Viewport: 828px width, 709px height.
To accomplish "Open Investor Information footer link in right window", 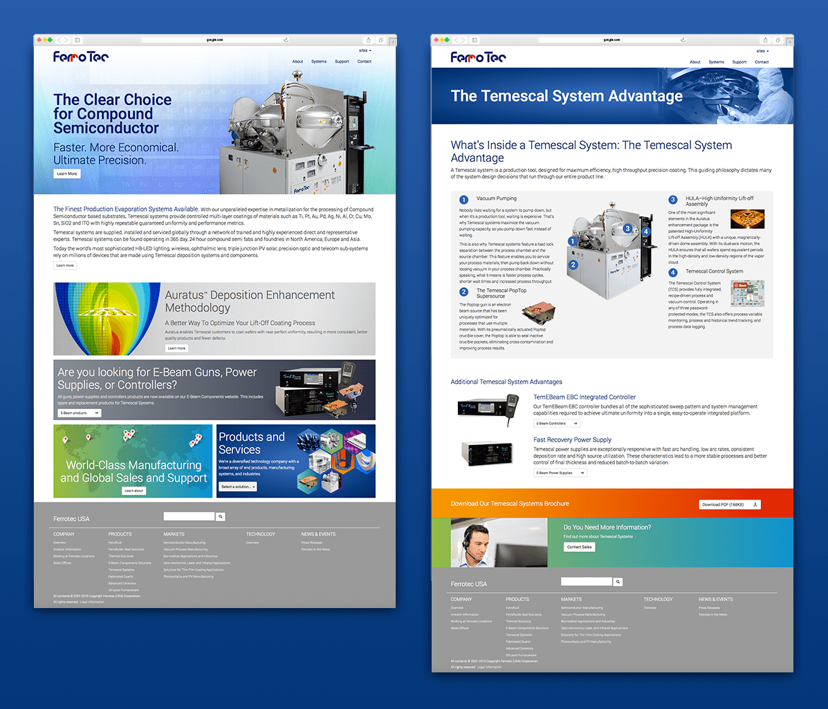I will pyautogui.click(x=465, y=614).
